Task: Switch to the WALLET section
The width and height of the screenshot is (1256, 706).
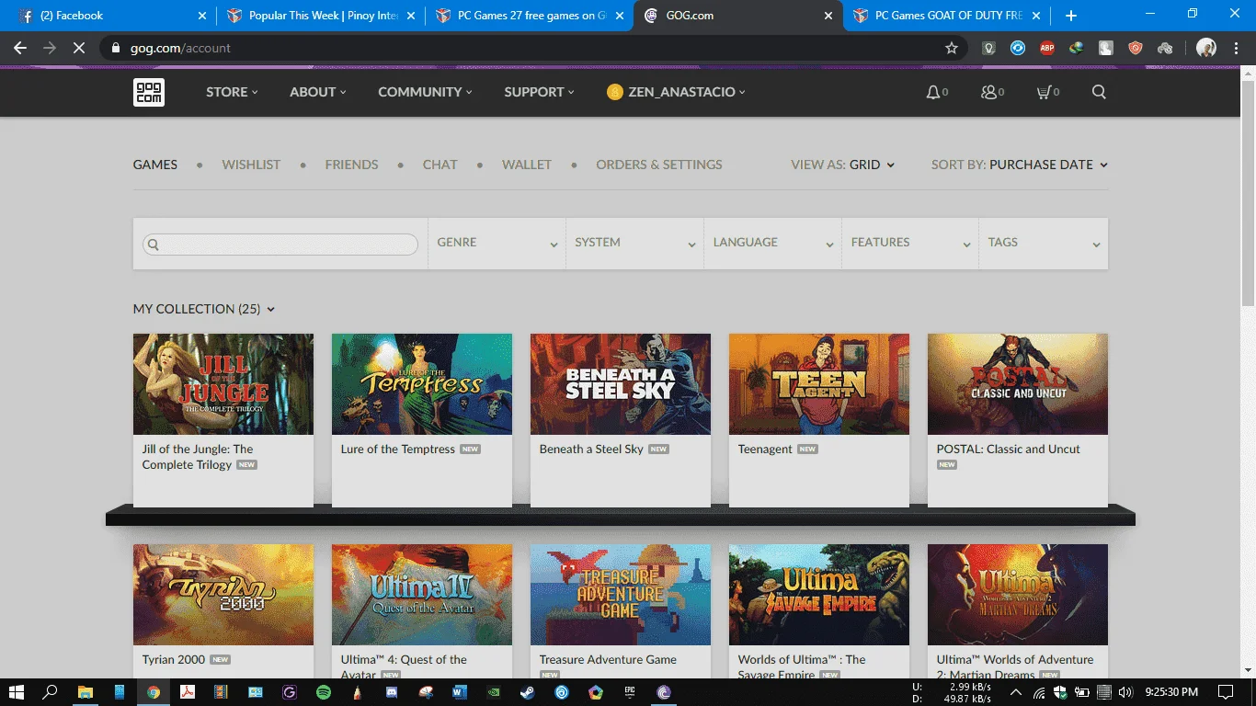Action: point(527,165)
